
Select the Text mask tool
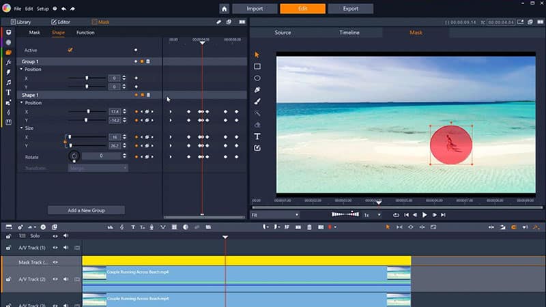pos(257,136)
